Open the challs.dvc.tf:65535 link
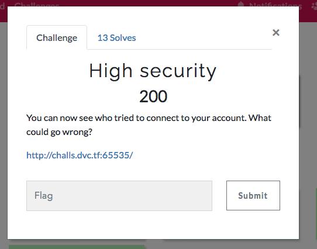The width and height of the screenshot is (317, 249). click(80, 155)
